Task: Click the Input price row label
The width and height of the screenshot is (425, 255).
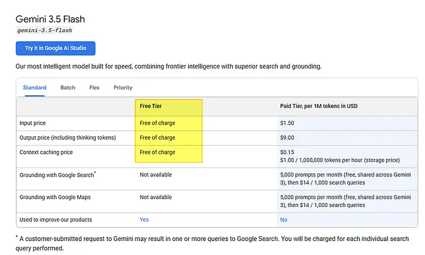Action: tap(33, 123)
